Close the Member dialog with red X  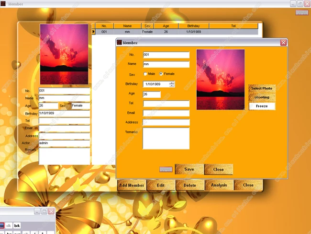point(283,43)
